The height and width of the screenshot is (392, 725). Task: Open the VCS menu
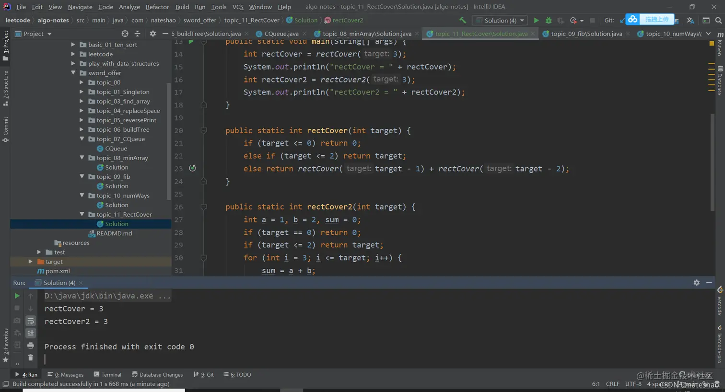point(238,7)
